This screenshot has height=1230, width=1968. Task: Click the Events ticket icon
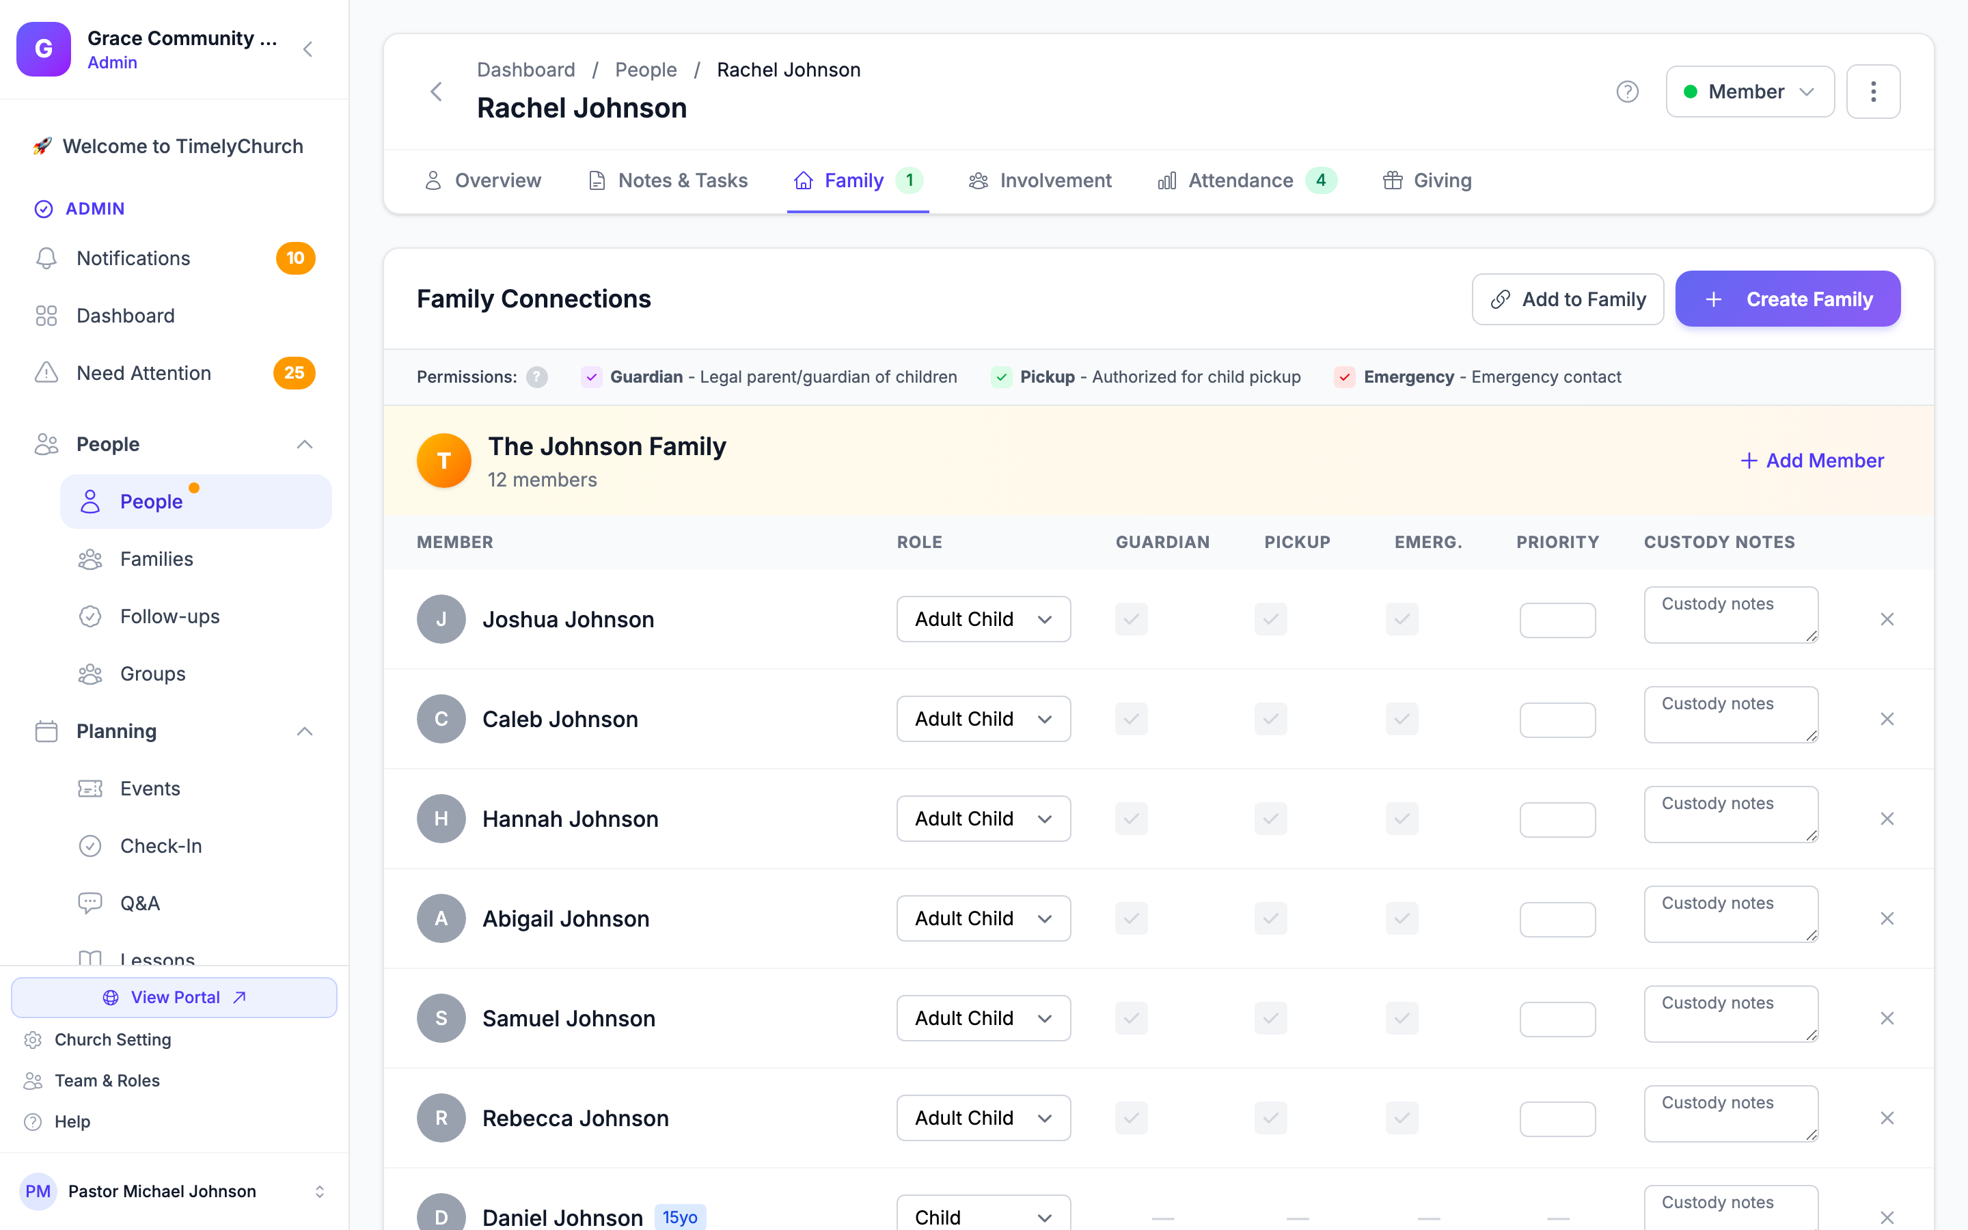pyautogui.click(x=90, y=789)
